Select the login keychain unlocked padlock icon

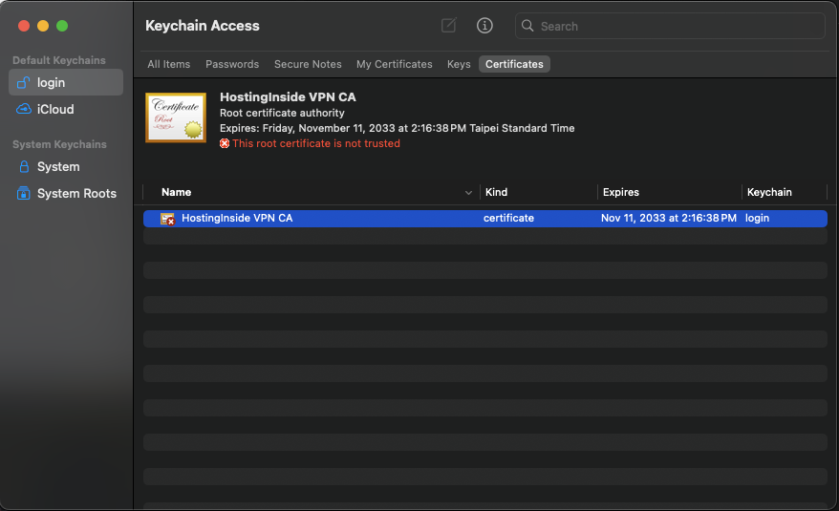pyautogui.click(x=24, y=82)
